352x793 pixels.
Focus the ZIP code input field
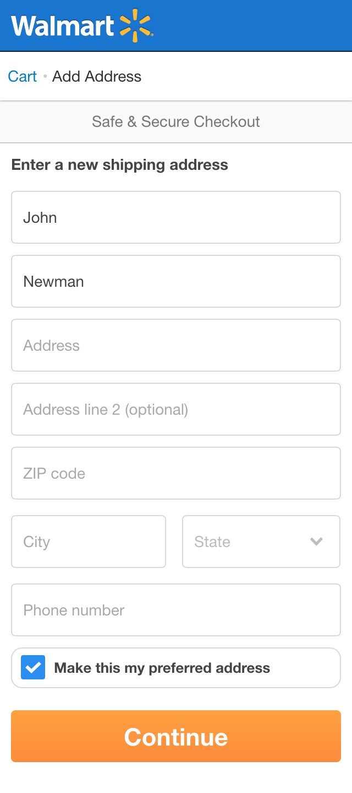tap(176, 473)
